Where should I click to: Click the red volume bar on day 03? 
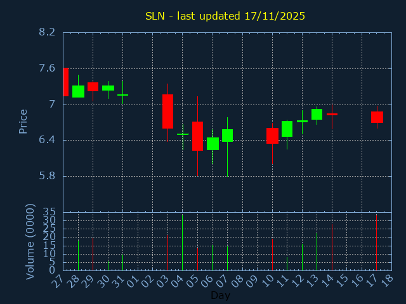(167, 253)
